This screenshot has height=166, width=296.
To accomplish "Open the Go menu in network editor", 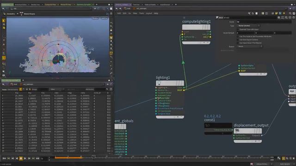I will (129, 13).
